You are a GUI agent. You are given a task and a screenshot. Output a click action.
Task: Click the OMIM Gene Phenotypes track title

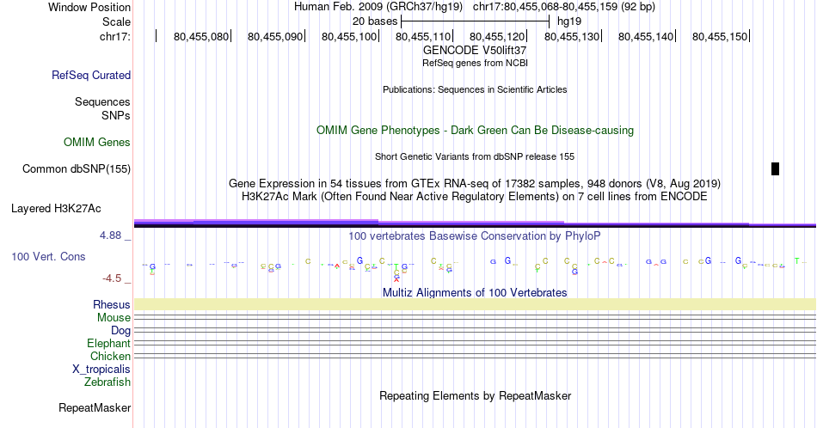475,130
